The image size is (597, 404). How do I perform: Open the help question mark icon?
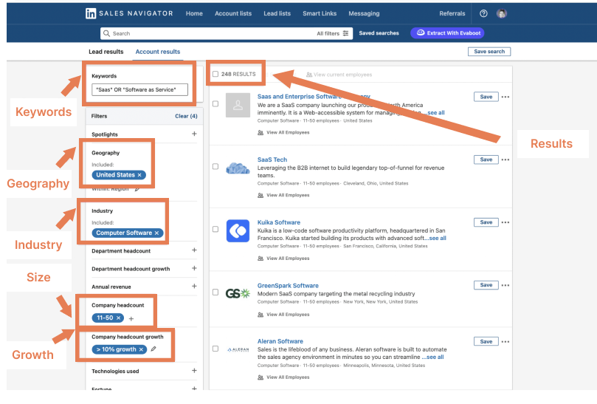pyautogui.click(x=483, y=13)
